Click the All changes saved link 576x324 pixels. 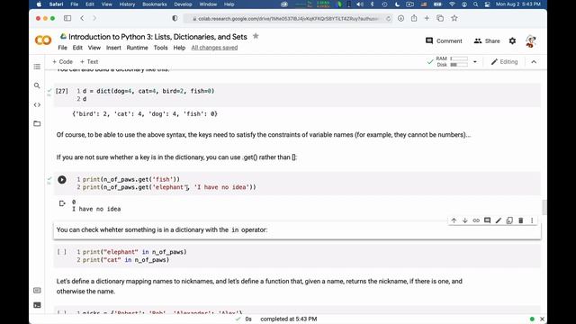coord(214,48)
